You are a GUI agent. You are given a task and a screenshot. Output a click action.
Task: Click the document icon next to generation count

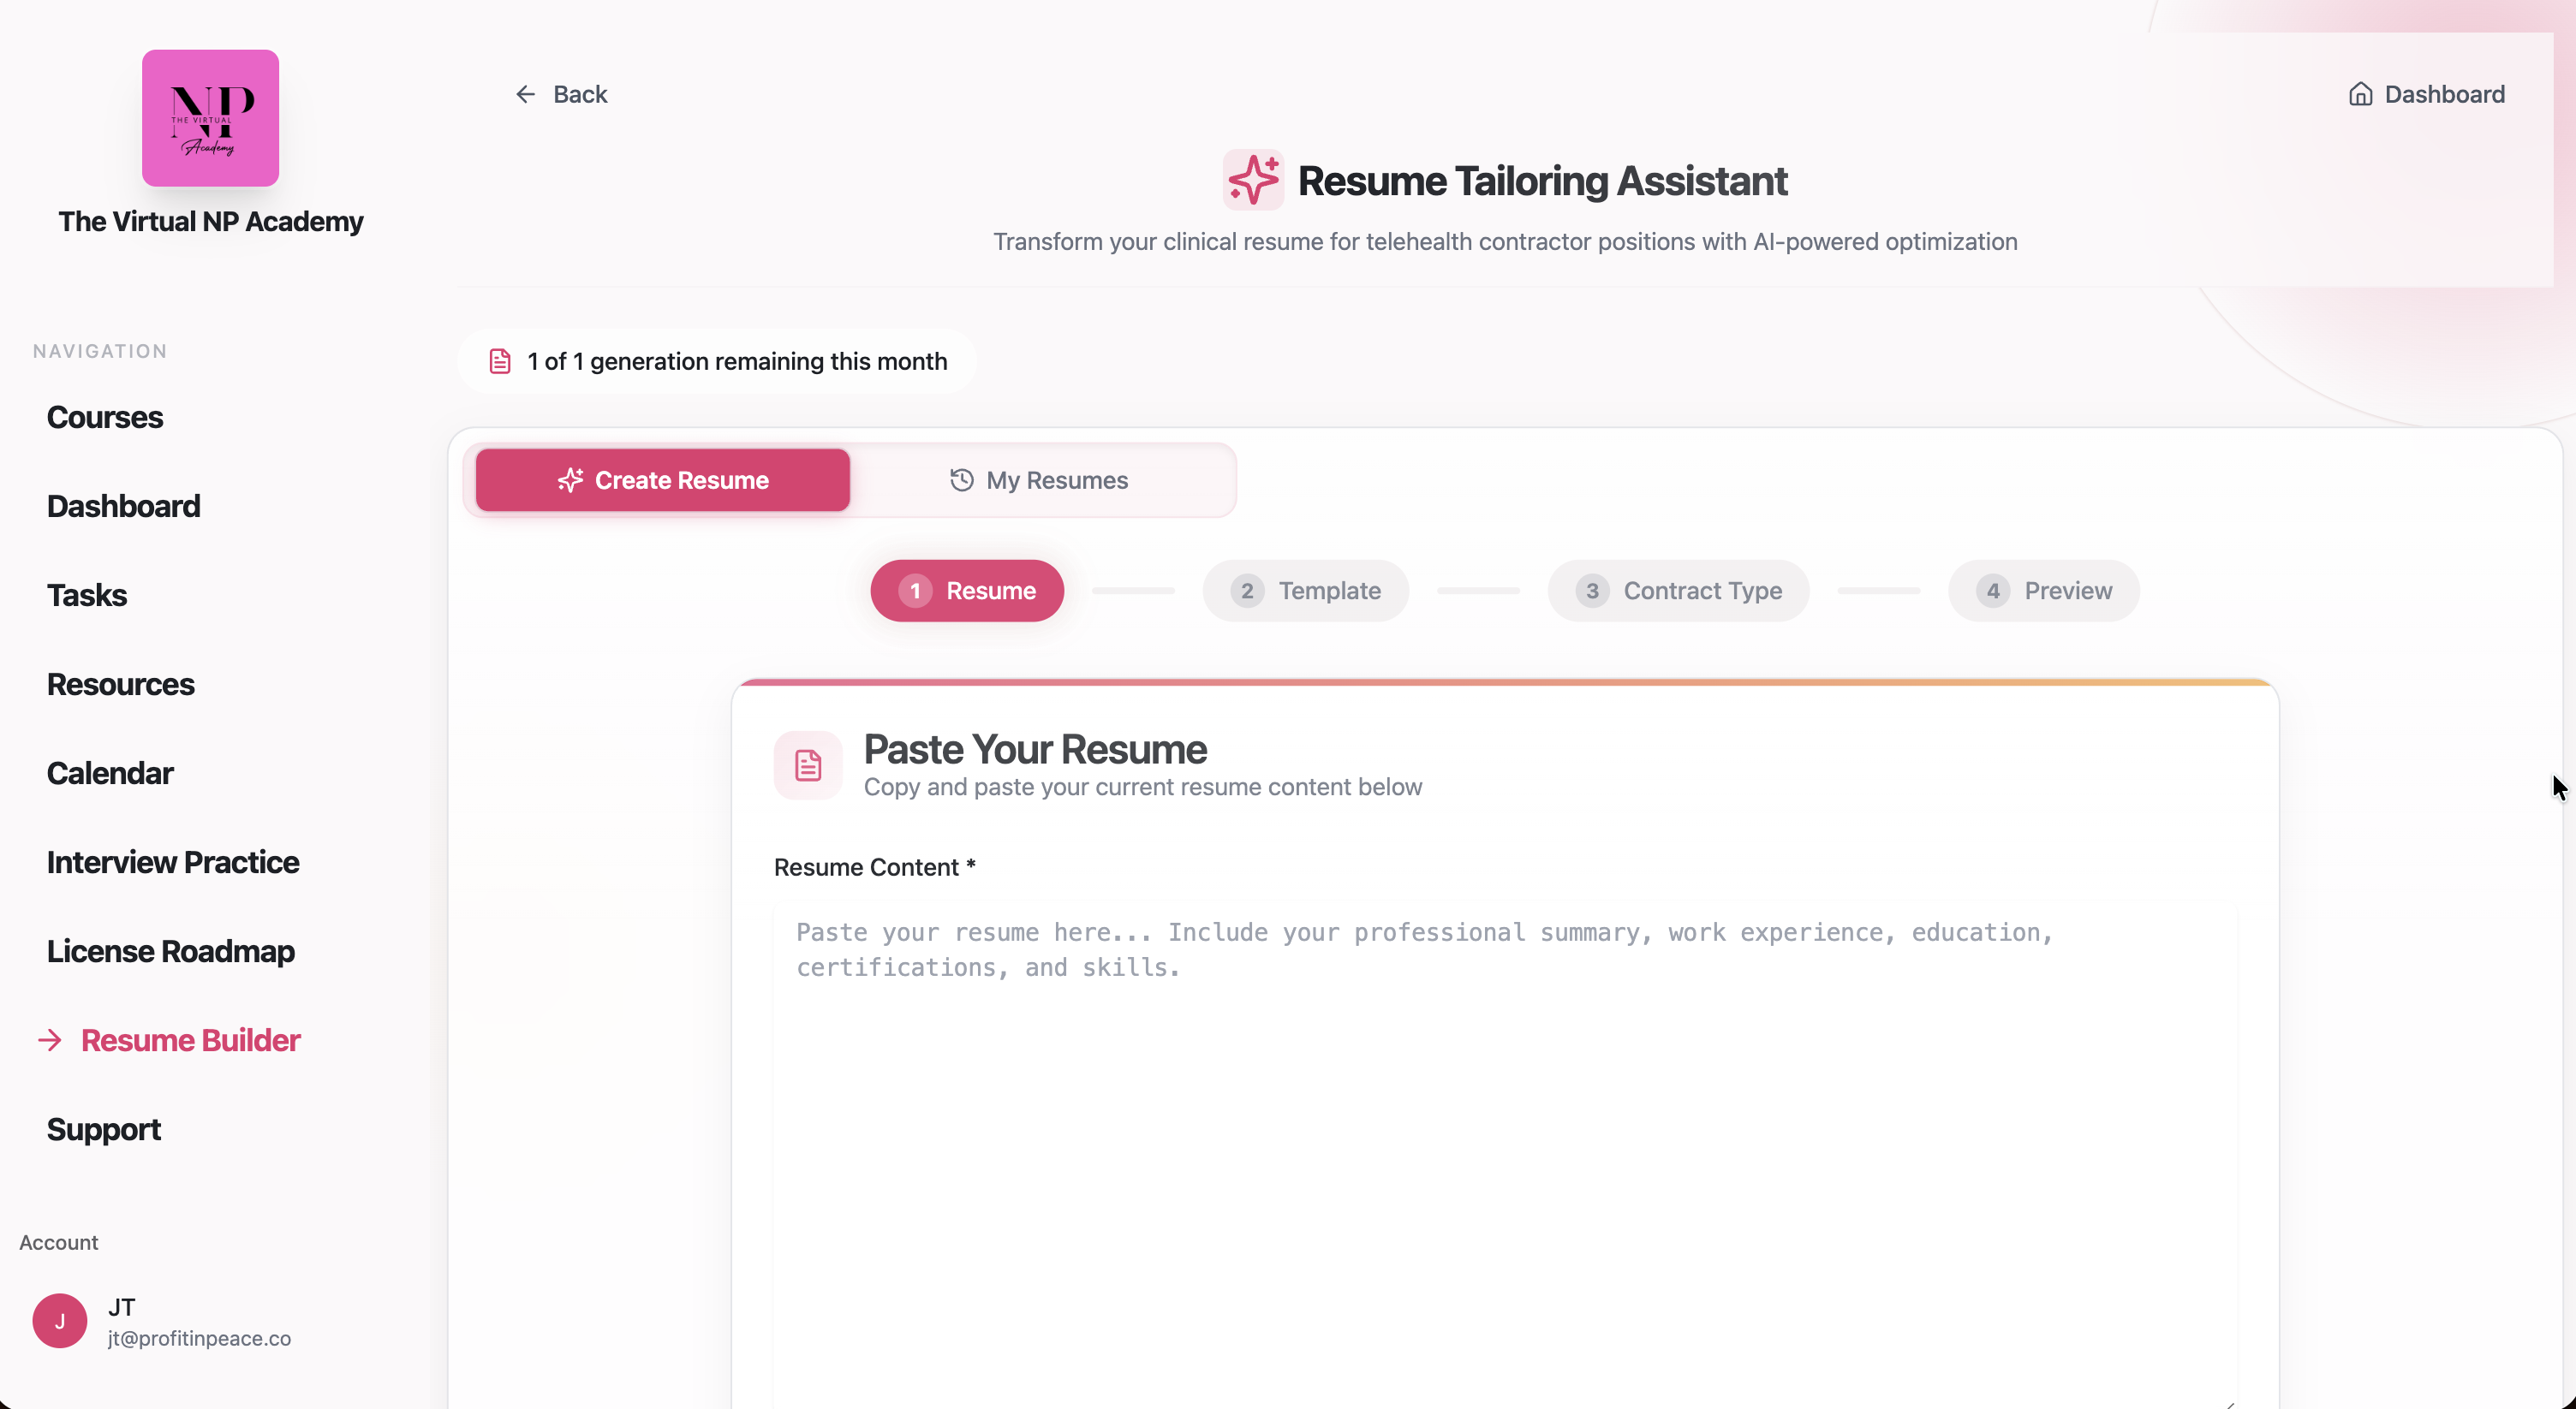click(x=500, y=360)
